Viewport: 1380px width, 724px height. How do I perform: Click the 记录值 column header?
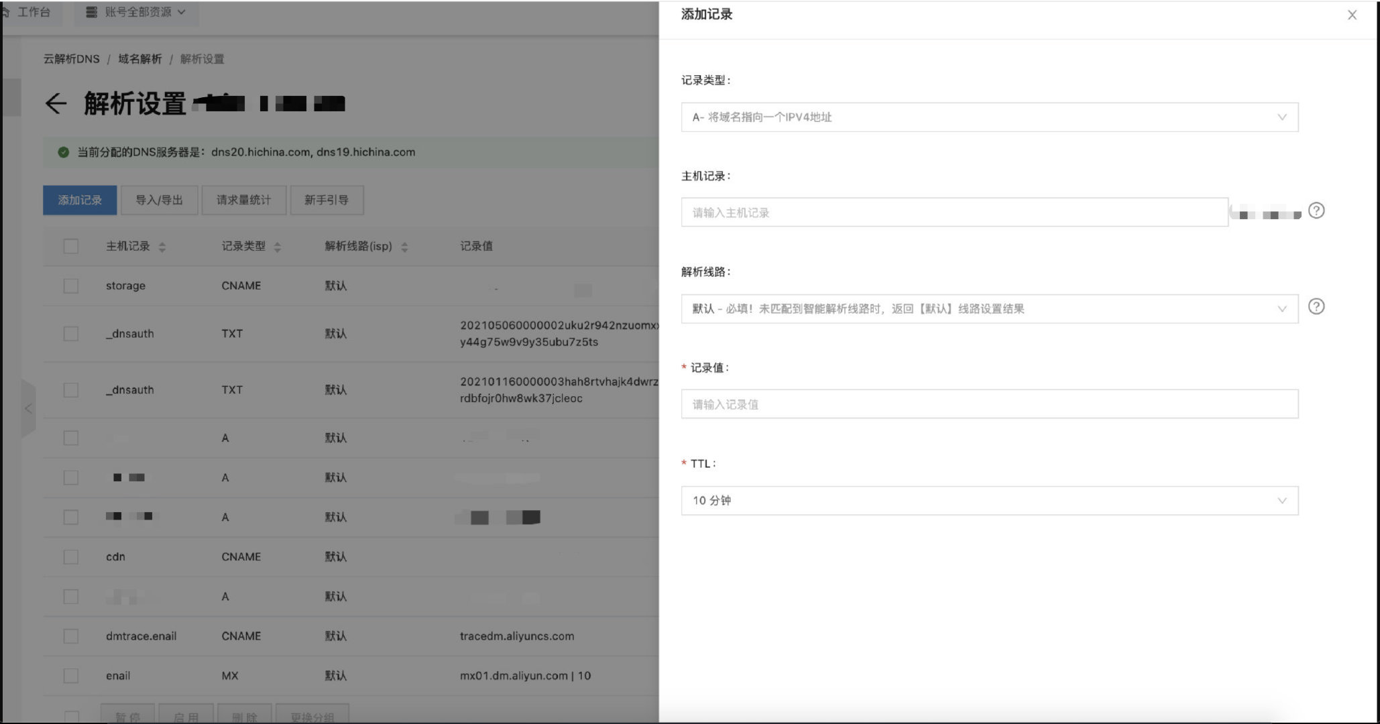tap(476, 246)
